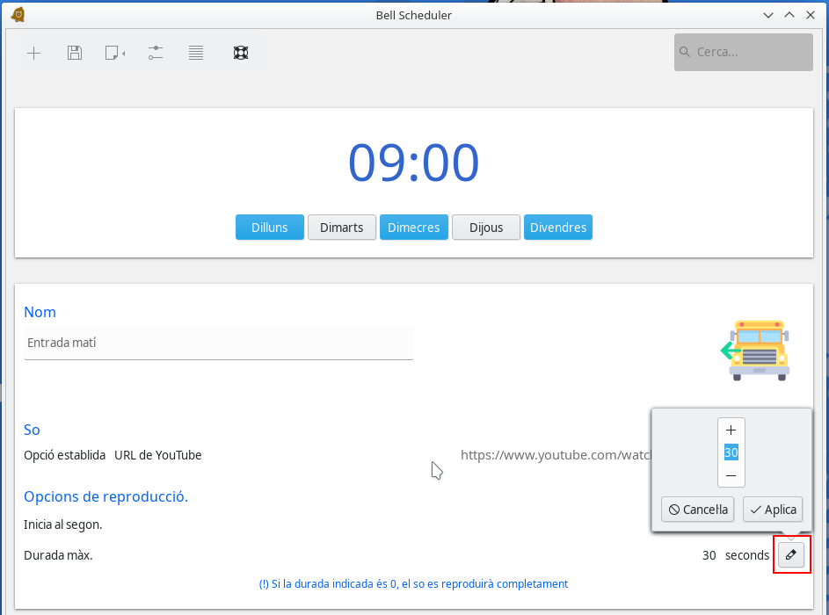Click the floppy disk save icon
Viewport: 829px width, 615px height.
pos(75,53)
